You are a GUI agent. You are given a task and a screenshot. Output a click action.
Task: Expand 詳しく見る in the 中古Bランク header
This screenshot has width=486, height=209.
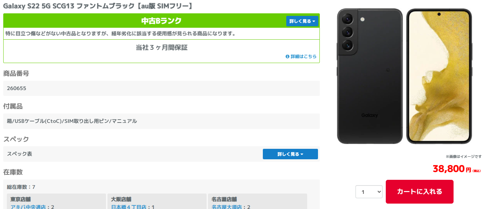click(x=302, y=21)
